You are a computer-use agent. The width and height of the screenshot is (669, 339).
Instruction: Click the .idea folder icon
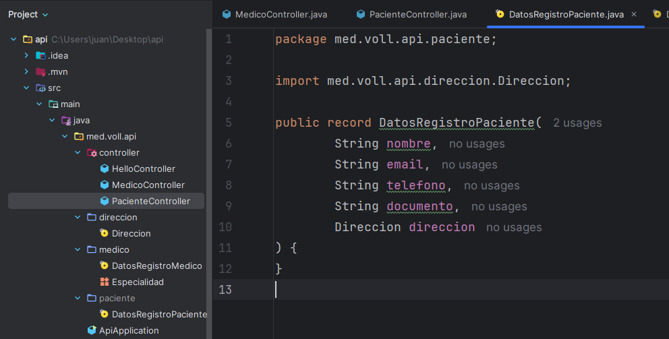click(x=40, y=55)
